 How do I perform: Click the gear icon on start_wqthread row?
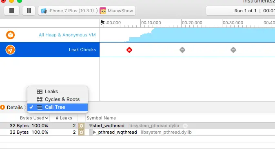(x=81, y=126)
